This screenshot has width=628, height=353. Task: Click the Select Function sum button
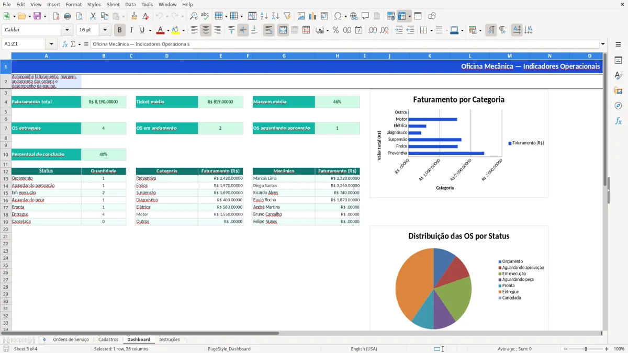[x=73, y=44]
